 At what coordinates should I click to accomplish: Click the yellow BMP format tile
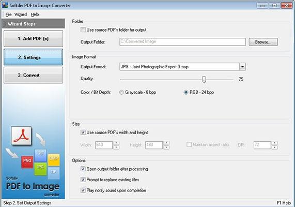pyautogui.click(x=54, y=160)
